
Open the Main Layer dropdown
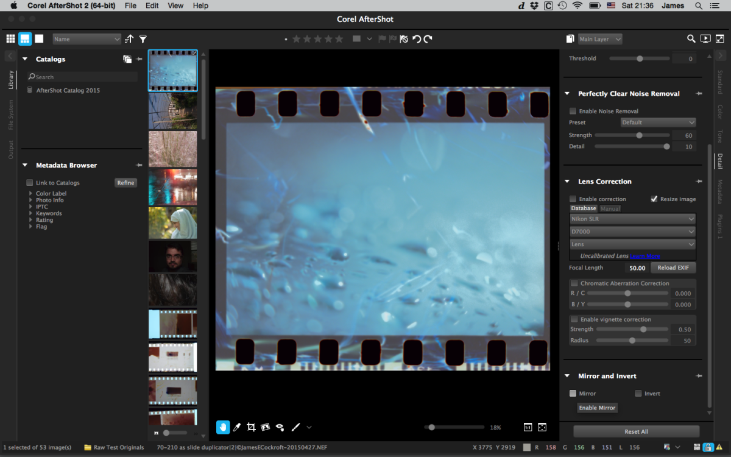coord(600,39)
